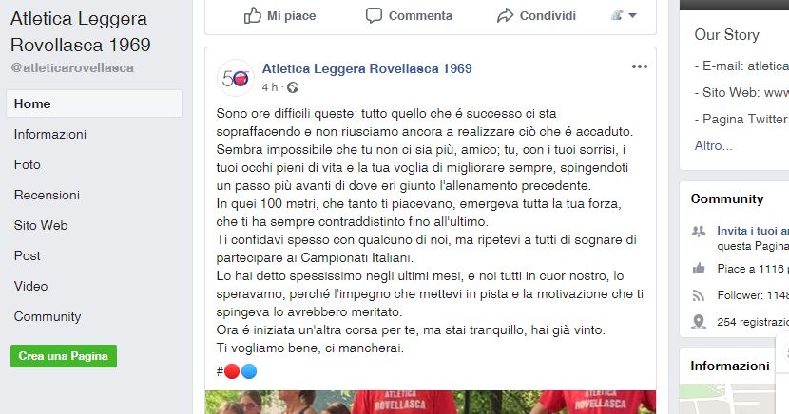
Task: Click the Condividi share arrow icon
Action: (x=505, y=15)
